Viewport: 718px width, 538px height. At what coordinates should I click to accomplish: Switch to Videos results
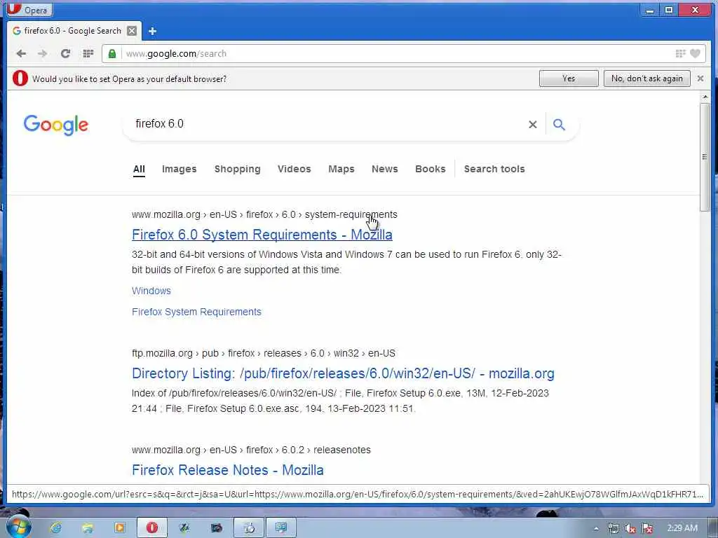(x=294, y=170)
